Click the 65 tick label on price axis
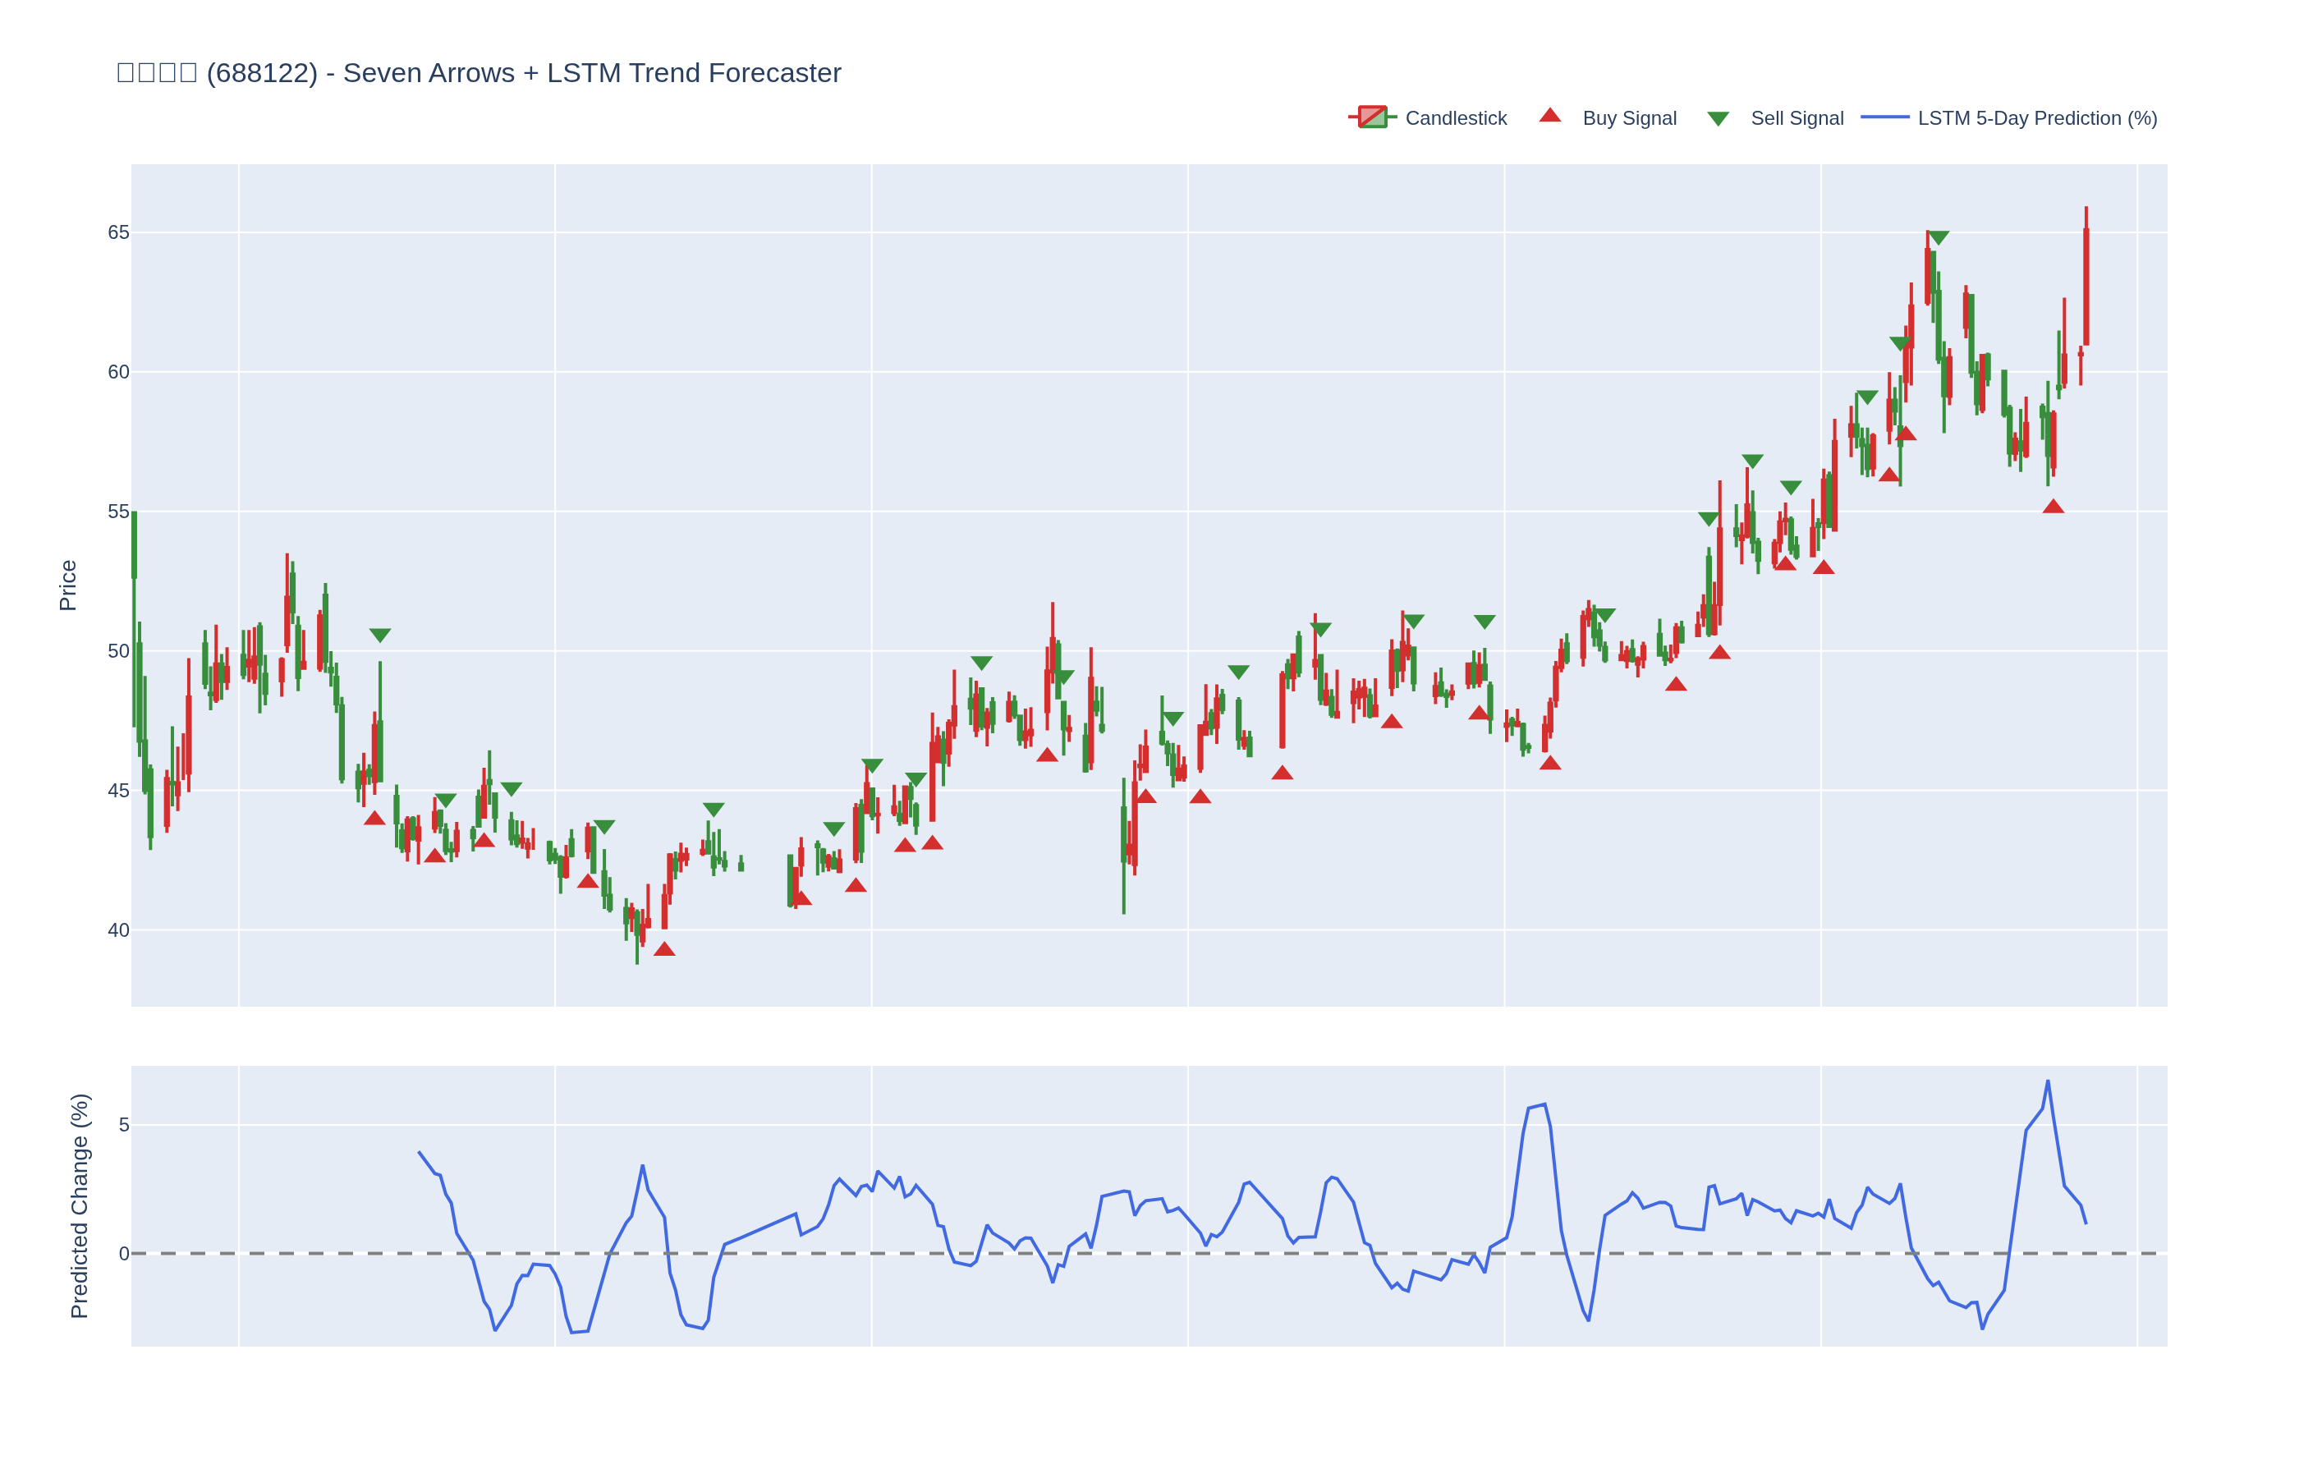Image resolution: width=2299 pixels, height=1478 pixels. [118, 232]
